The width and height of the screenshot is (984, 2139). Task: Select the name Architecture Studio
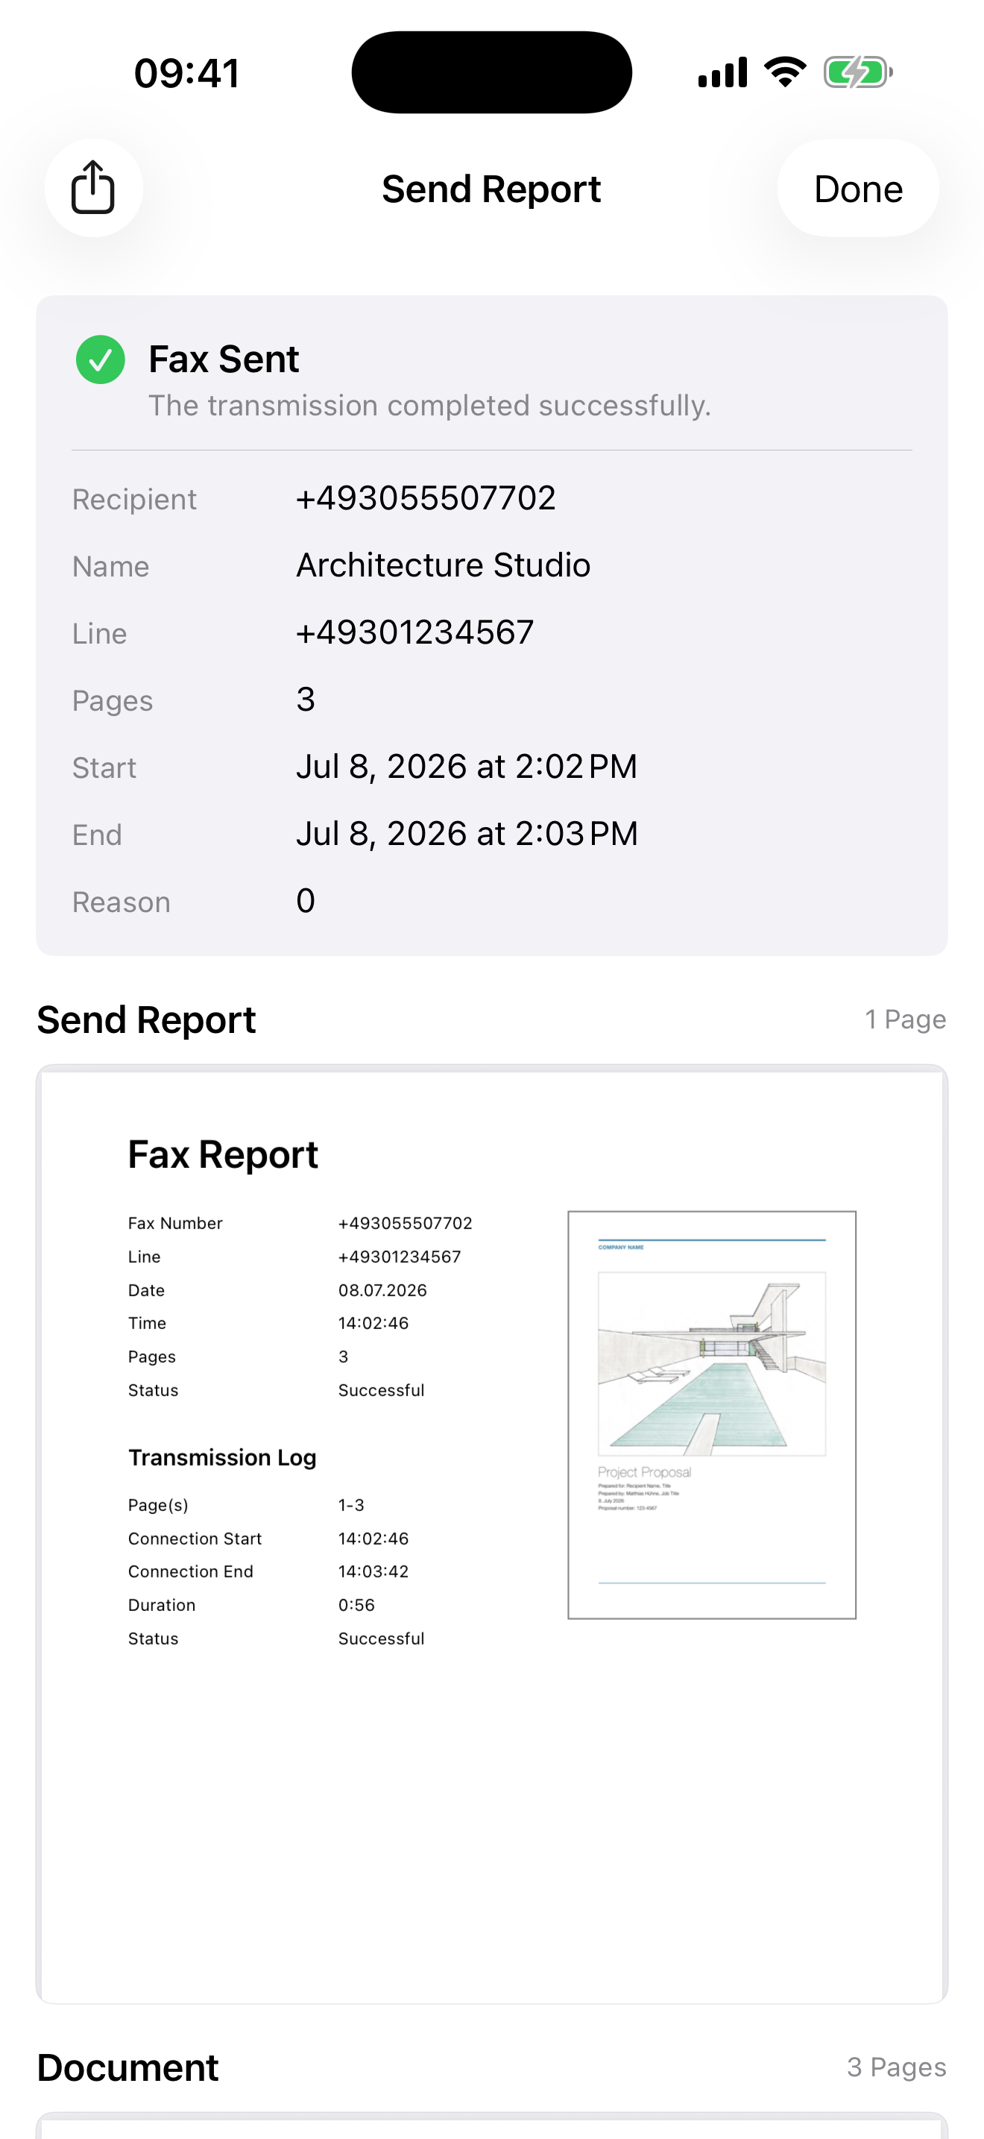tap(443, 565)
